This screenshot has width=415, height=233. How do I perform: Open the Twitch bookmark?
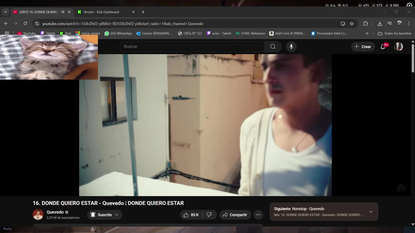[47, 33]
